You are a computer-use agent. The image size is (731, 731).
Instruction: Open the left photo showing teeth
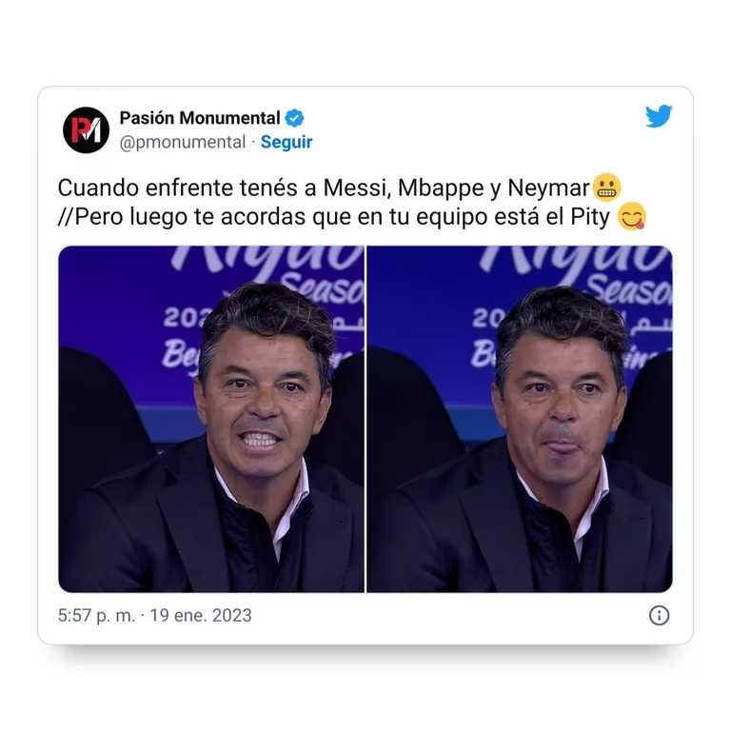pos(211,419)
